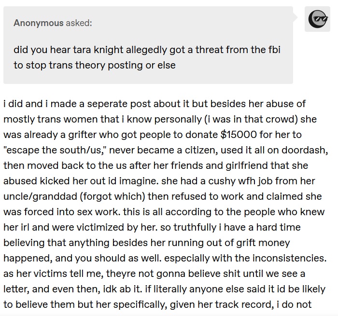Click the sunglasses avatar icon
Image resolution: width=338 pixels, height=316 pixels.
coord(317,19)
